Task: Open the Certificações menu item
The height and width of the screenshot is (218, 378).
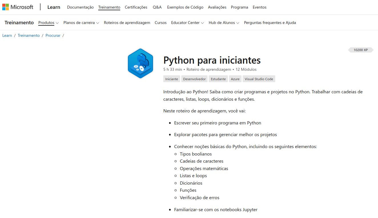Action: [136, 7]
